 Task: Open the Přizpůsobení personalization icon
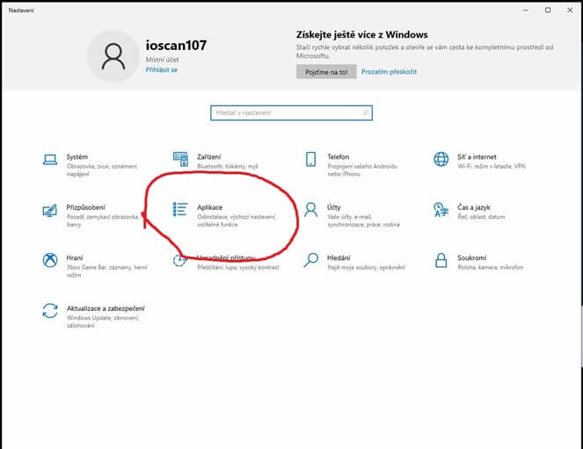[x=50, y=210]
